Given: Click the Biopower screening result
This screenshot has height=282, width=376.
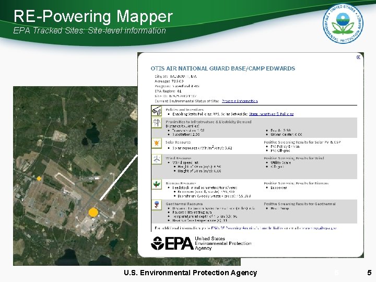Looking at the screenshot, I should [279, 188].
